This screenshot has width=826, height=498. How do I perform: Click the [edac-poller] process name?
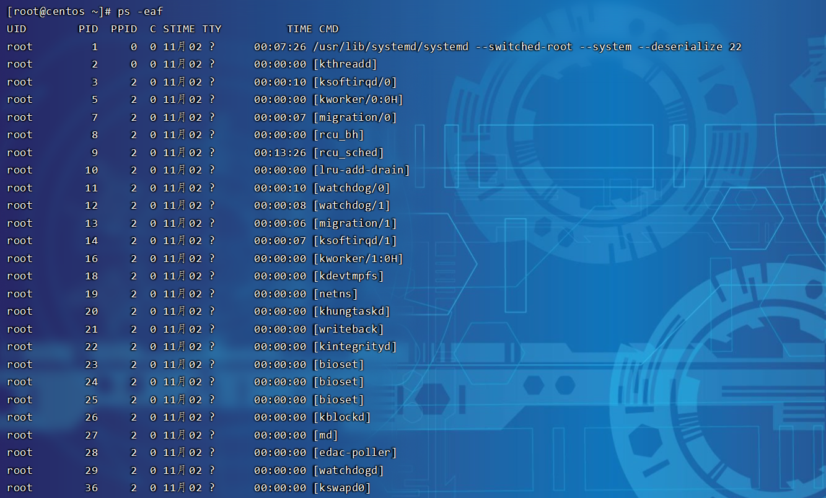click(355, 452)
